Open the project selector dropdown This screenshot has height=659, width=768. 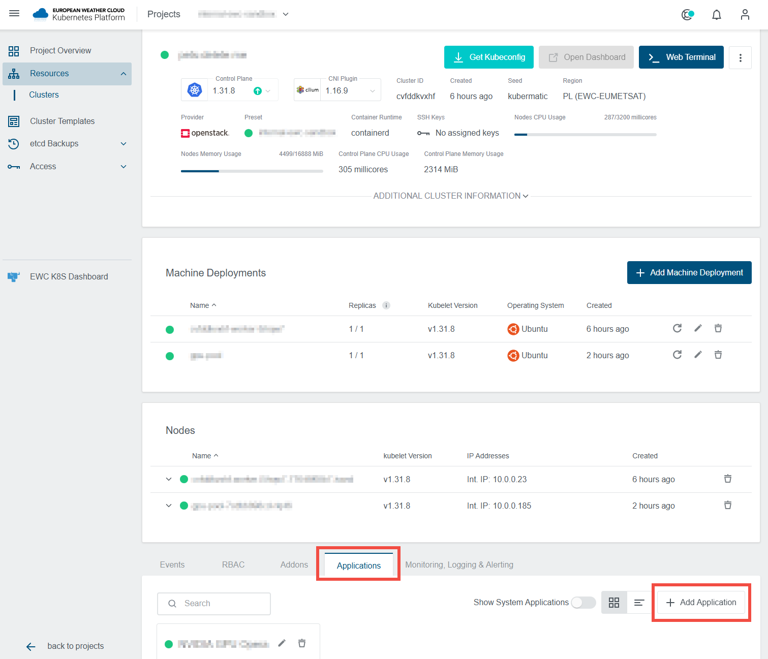tap(243, 14)
